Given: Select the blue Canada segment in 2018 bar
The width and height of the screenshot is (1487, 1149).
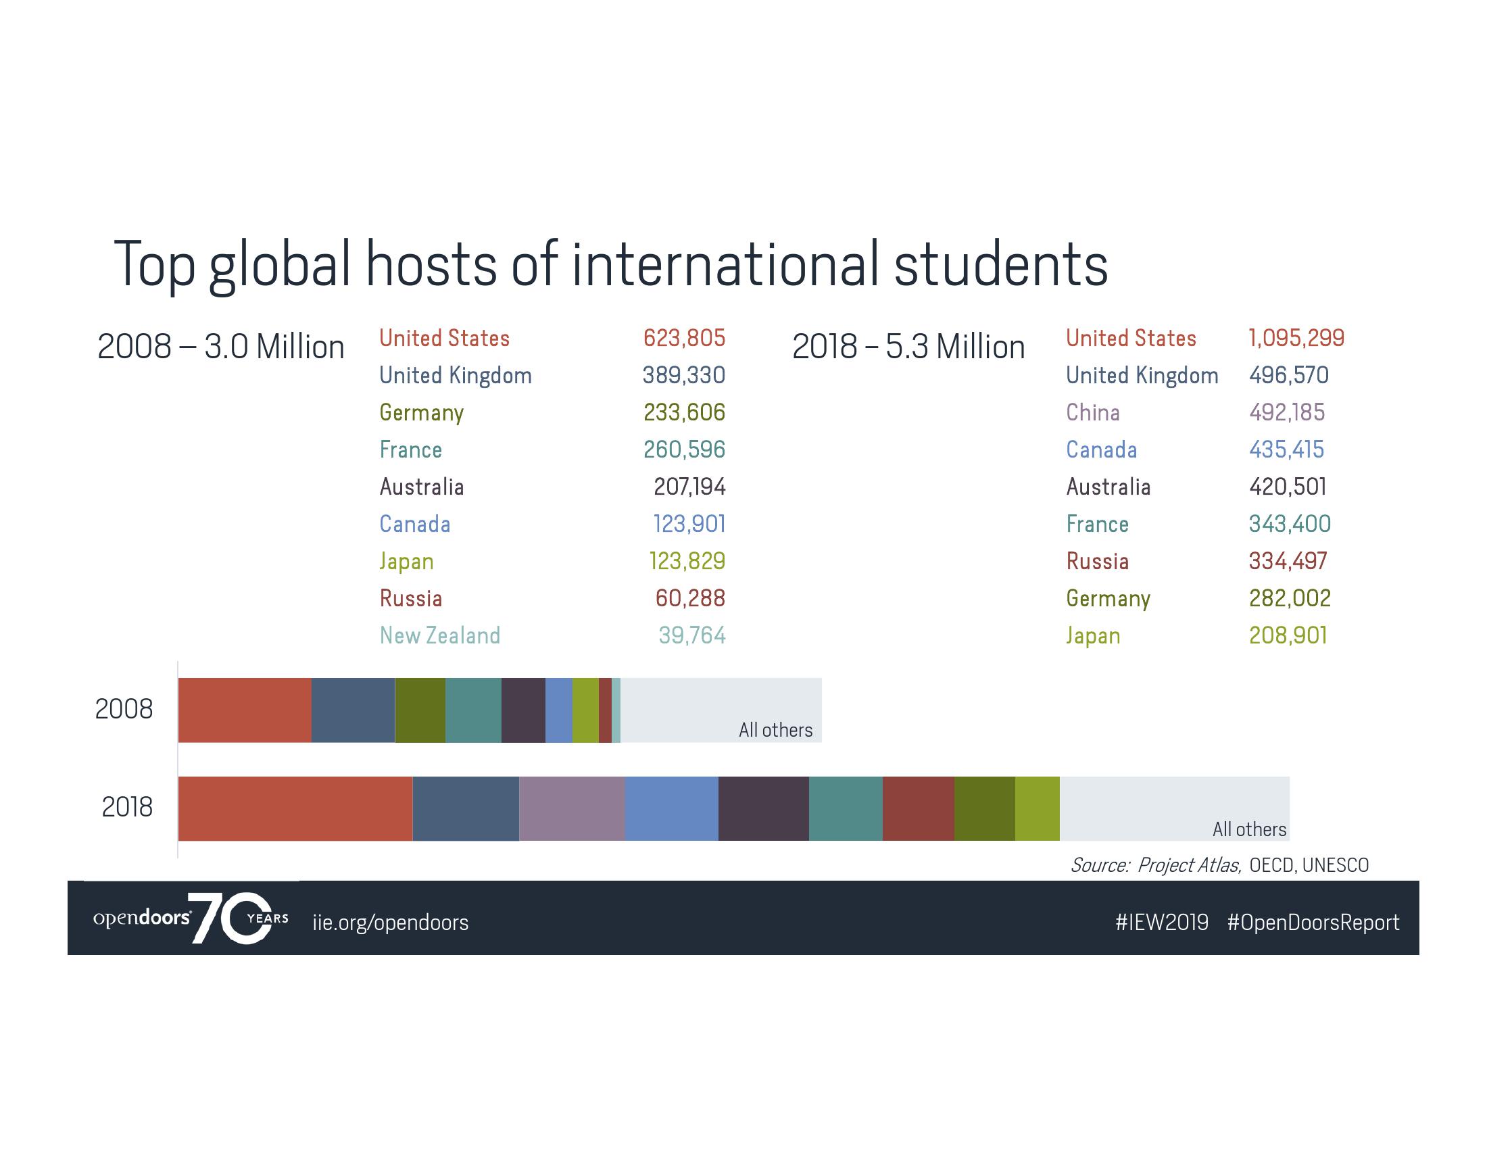Looking at the screenshot, I should (x=671, y=808).
